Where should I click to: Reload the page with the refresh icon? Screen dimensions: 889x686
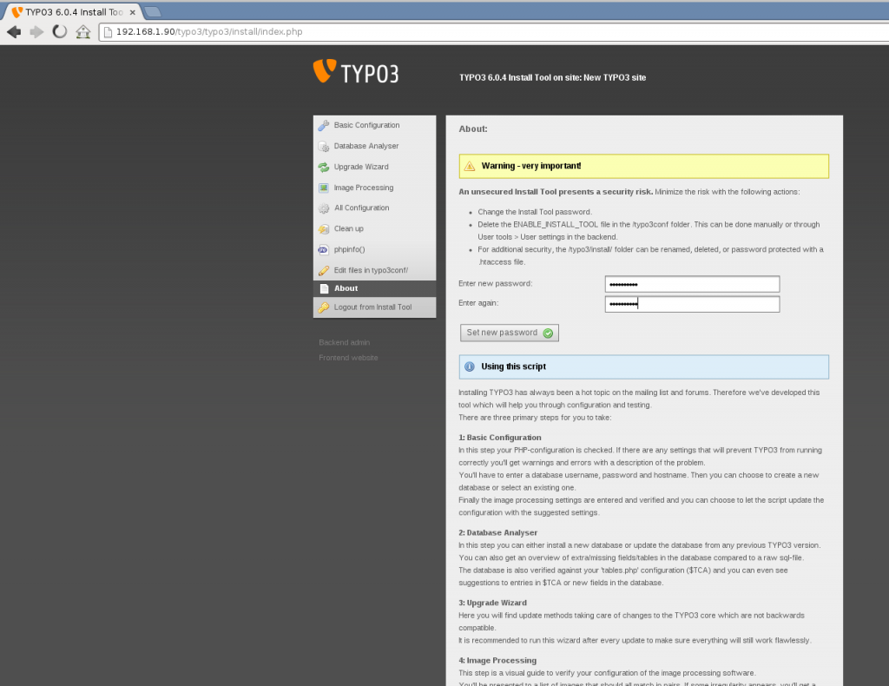pos(59,30)
